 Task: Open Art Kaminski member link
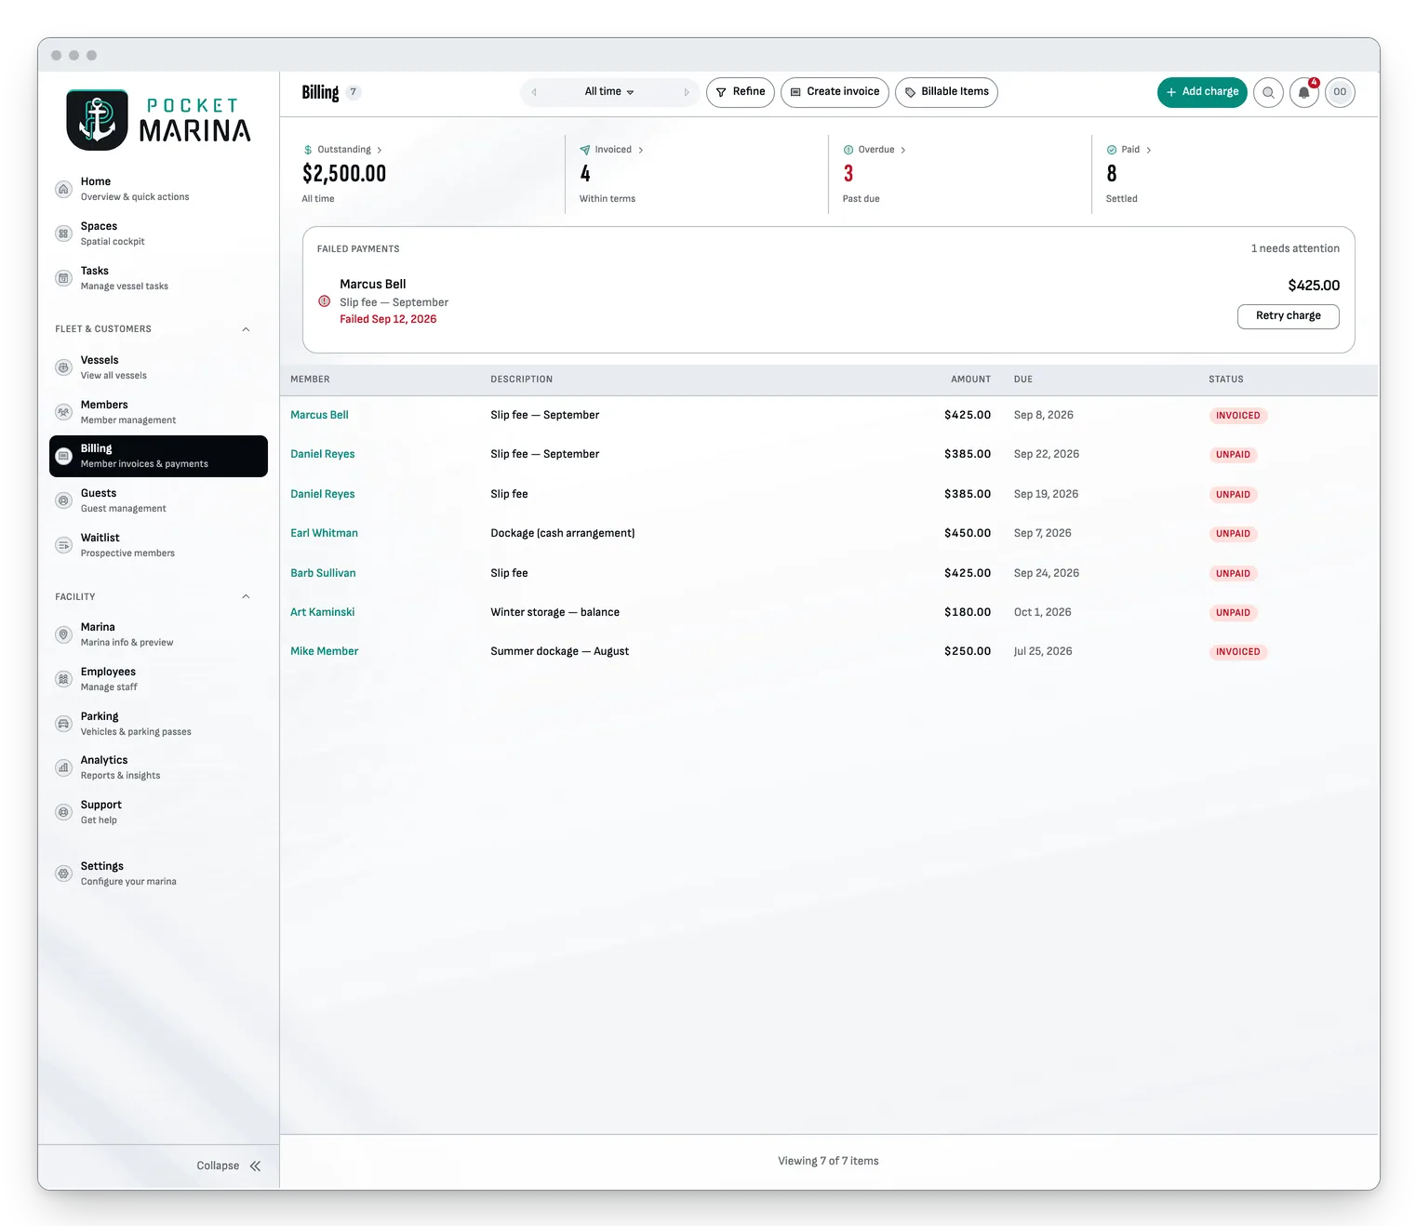(322, 613)
